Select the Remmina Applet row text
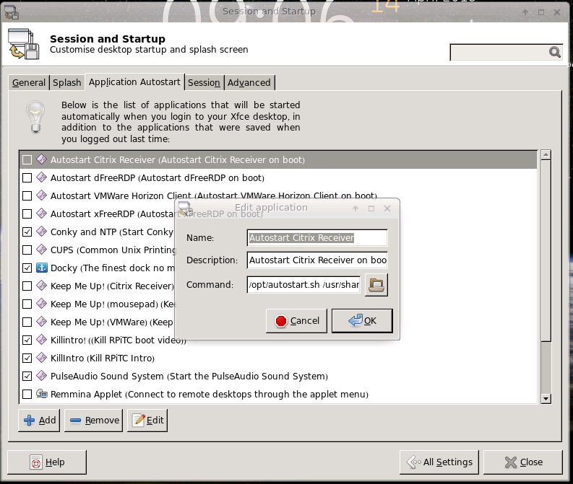Viewport: 573px width, 484px height. point(210,395)
